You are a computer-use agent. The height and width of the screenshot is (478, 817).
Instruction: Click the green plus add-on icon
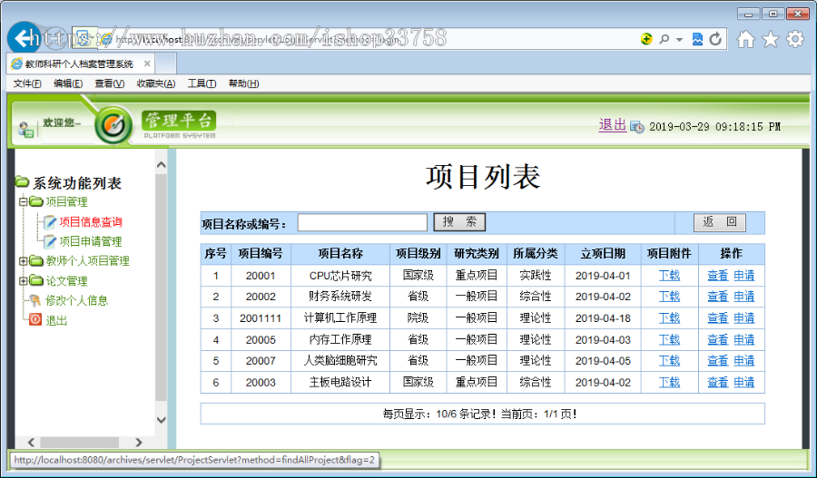[x=646, y=38]
